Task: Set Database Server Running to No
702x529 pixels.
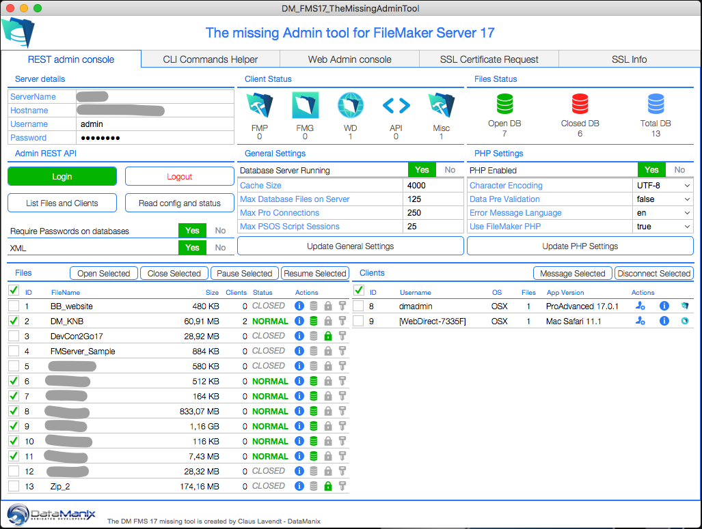Action: click(x=450, y=170)
